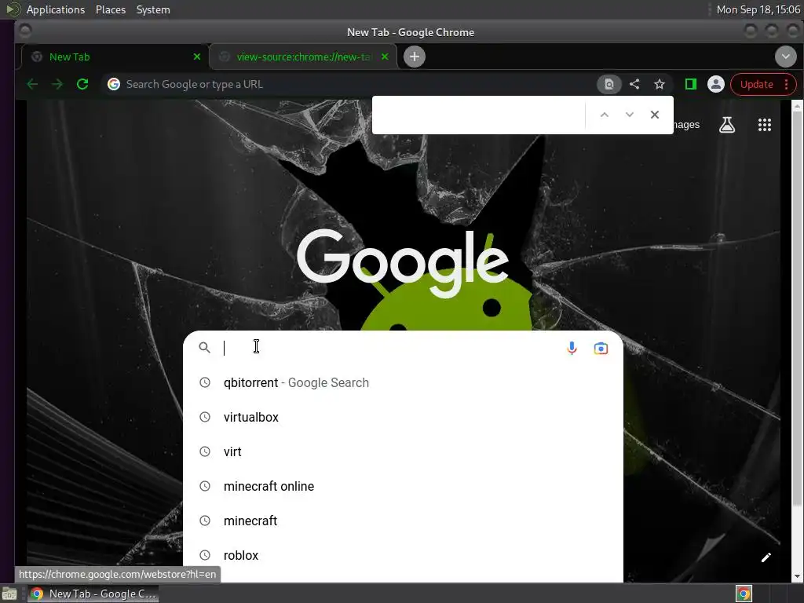Click the clock icon beside qbitorrent
Viewport: 804px width, 603px height.
pos(205,382)
